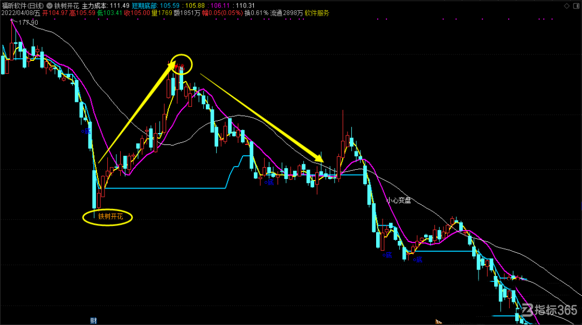The image size is (582, 325).
Task: Click the 177.90 peak price label
Action: 28,23
